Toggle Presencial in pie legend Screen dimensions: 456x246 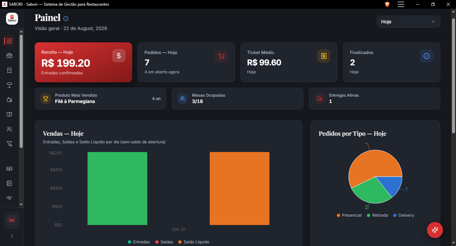coord(349,215)
